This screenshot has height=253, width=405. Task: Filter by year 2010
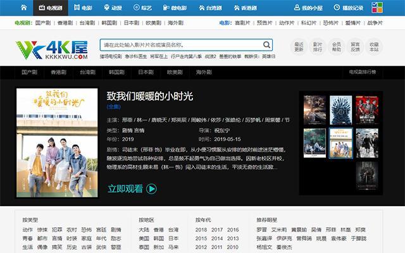pyautogui.click(x=233, y=247)
